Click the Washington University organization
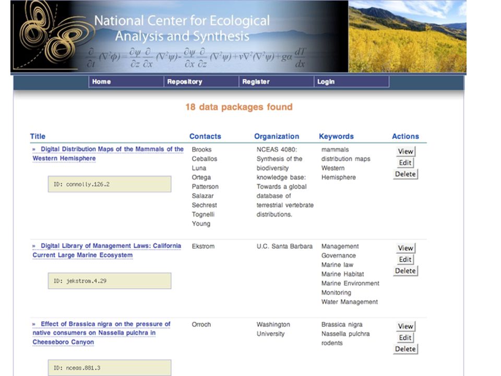This screenshot has height=376, width=501. pyautogui.click(x=273, y=329)
